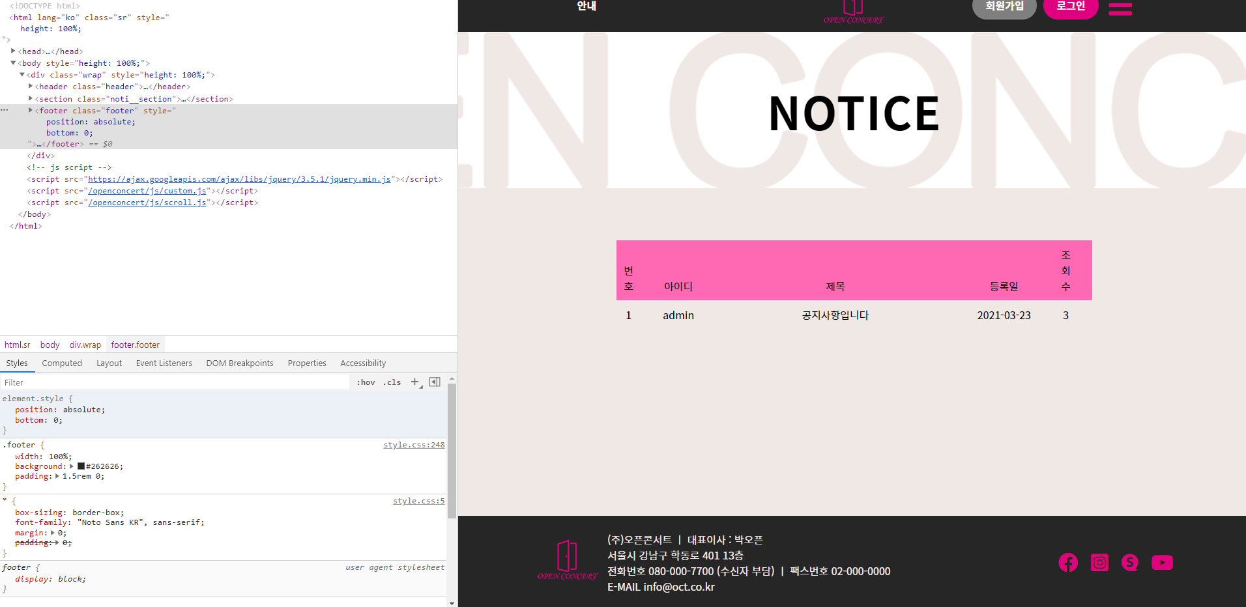This screenshot has width=1246, height=607.
Task: Toggle the :hov element state button
Action: [x=366, y=382]
